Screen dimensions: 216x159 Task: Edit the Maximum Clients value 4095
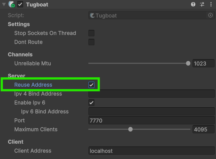point(204,129)
